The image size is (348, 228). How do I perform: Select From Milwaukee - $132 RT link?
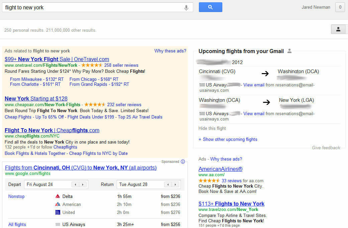[37, 79]
